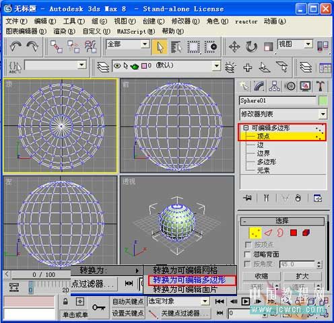
Task: Click the 收缩 button
Action: pyautogui.click(x=261, y=276)
